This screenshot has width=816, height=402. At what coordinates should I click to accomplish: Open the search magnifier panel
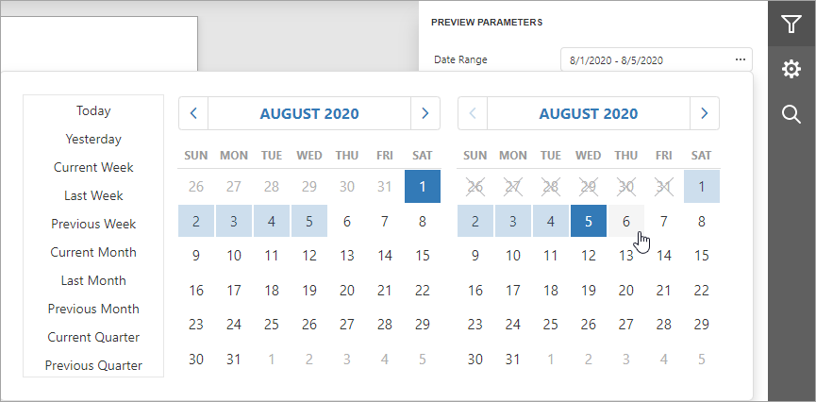point(791,114)
